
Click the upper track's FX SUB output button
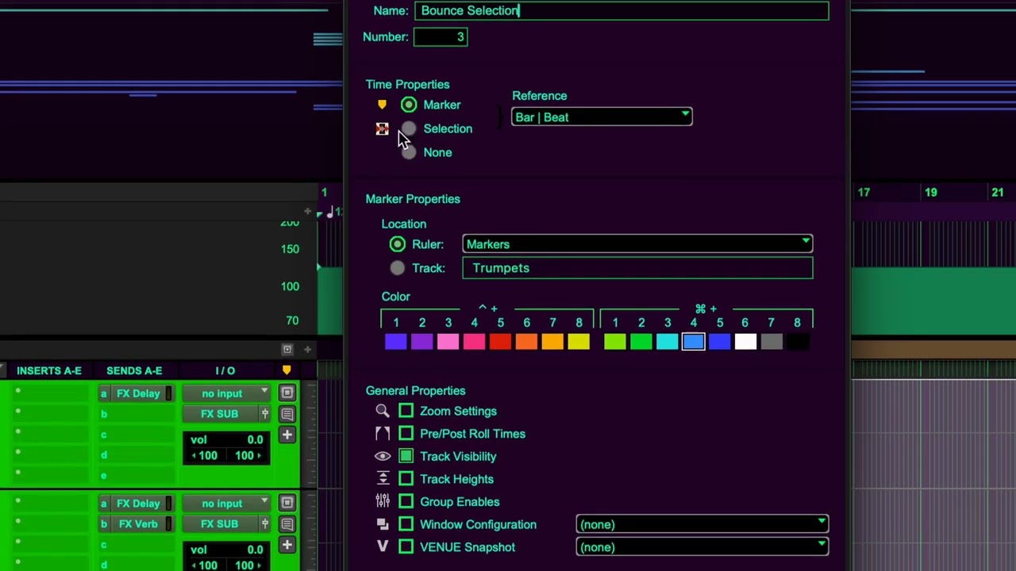[x=220, y=414]
